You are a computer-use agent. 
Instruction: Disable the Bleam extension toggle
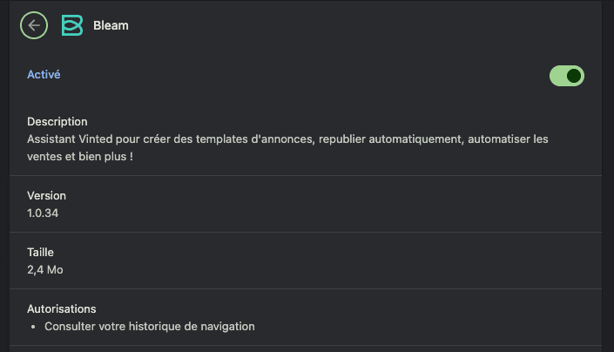click(x=566, y=76)
